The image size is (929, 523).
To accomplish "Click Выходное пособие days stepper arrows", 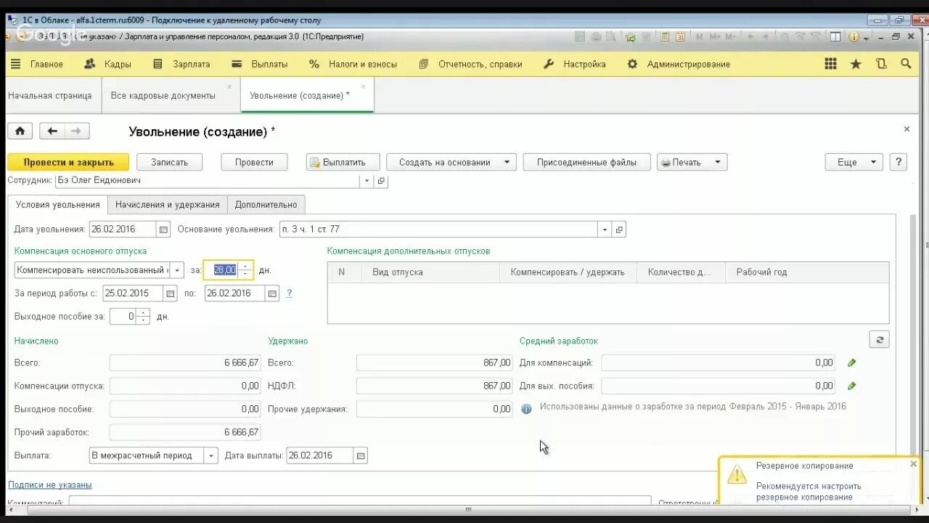I will (x=143, y=317).
